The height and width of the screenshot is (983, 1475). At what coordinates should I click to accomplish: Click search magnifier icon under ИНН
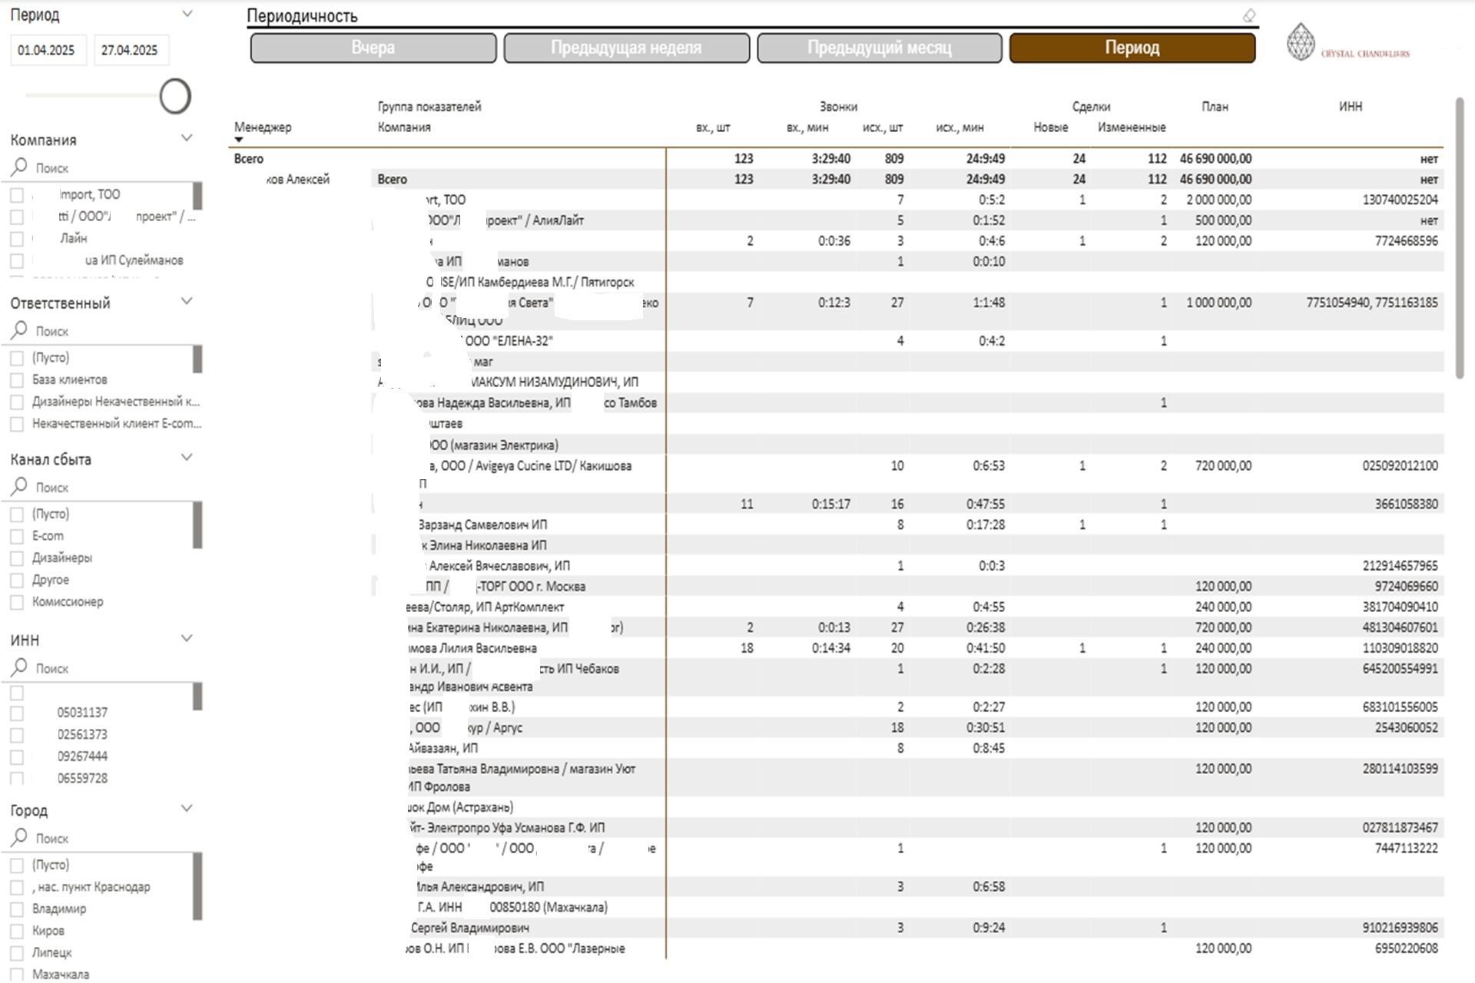tap(20, 667)
